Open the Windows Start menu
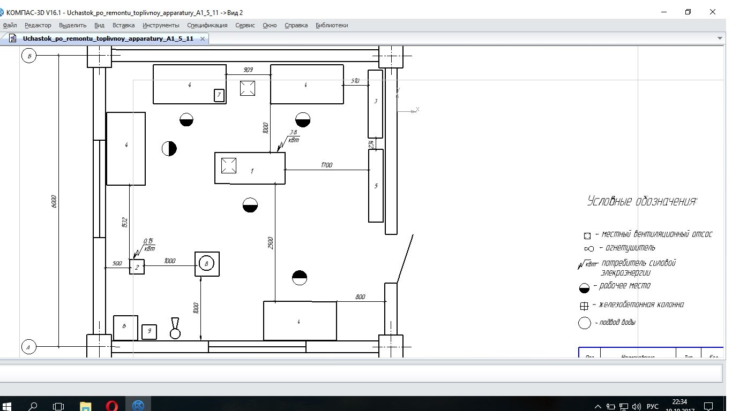The height and width of the screenshot is (411, 732). click(x=9, y=406)
